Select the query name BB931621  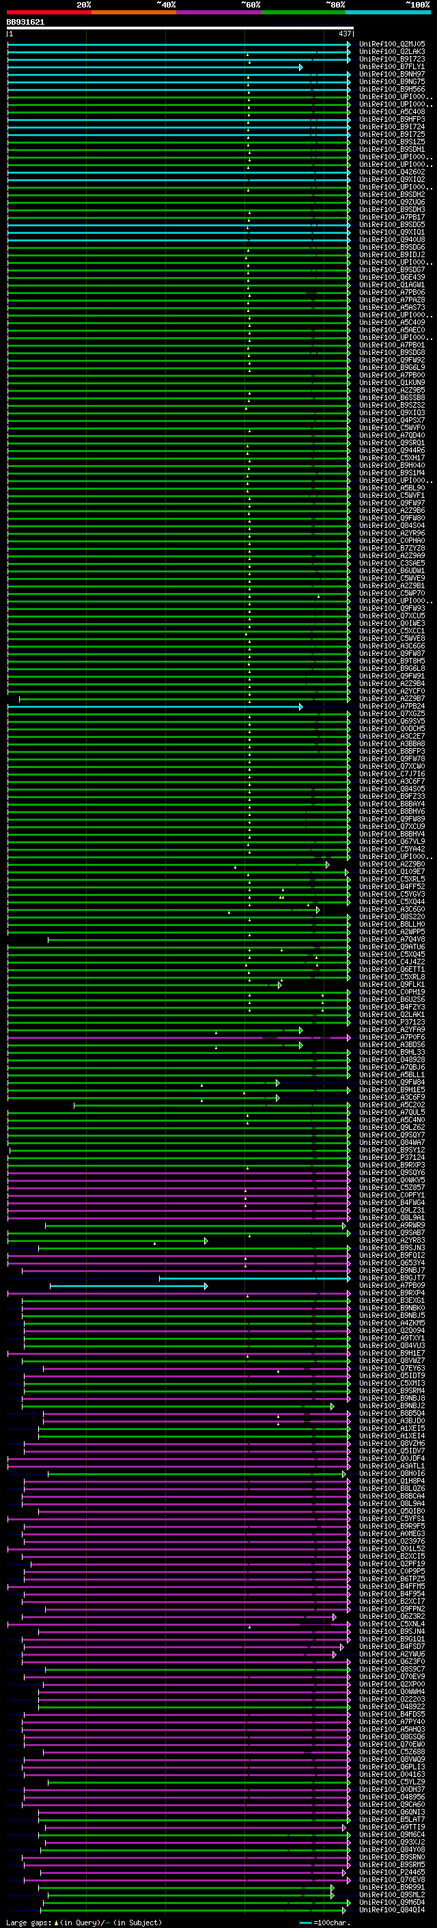[x=25, y=23]
